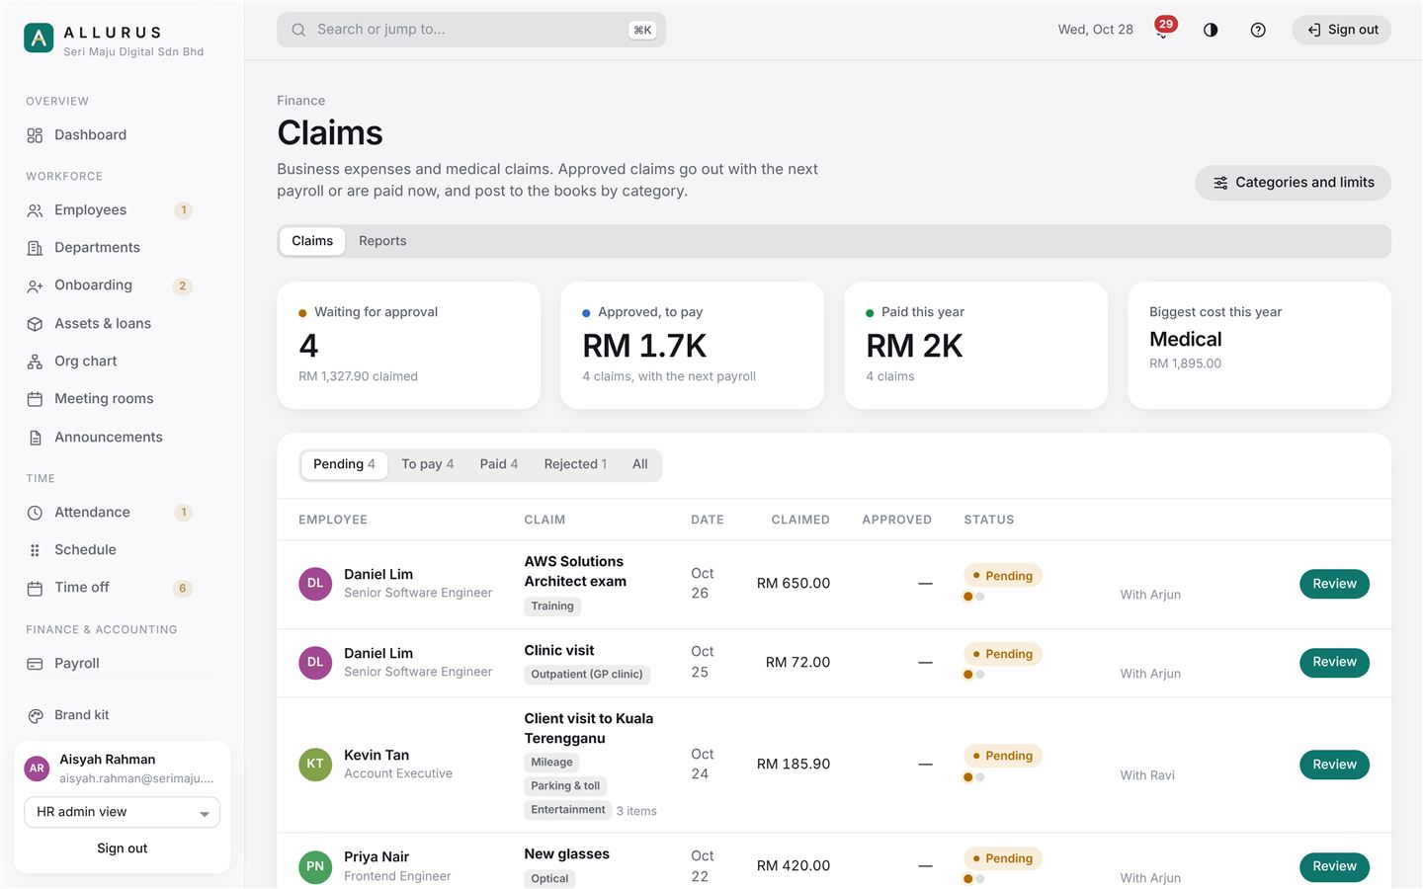The height and width of the screenshot is (889, 1423).
Task: Click the Onboarding person-plus icon
Action: [35, 285]
